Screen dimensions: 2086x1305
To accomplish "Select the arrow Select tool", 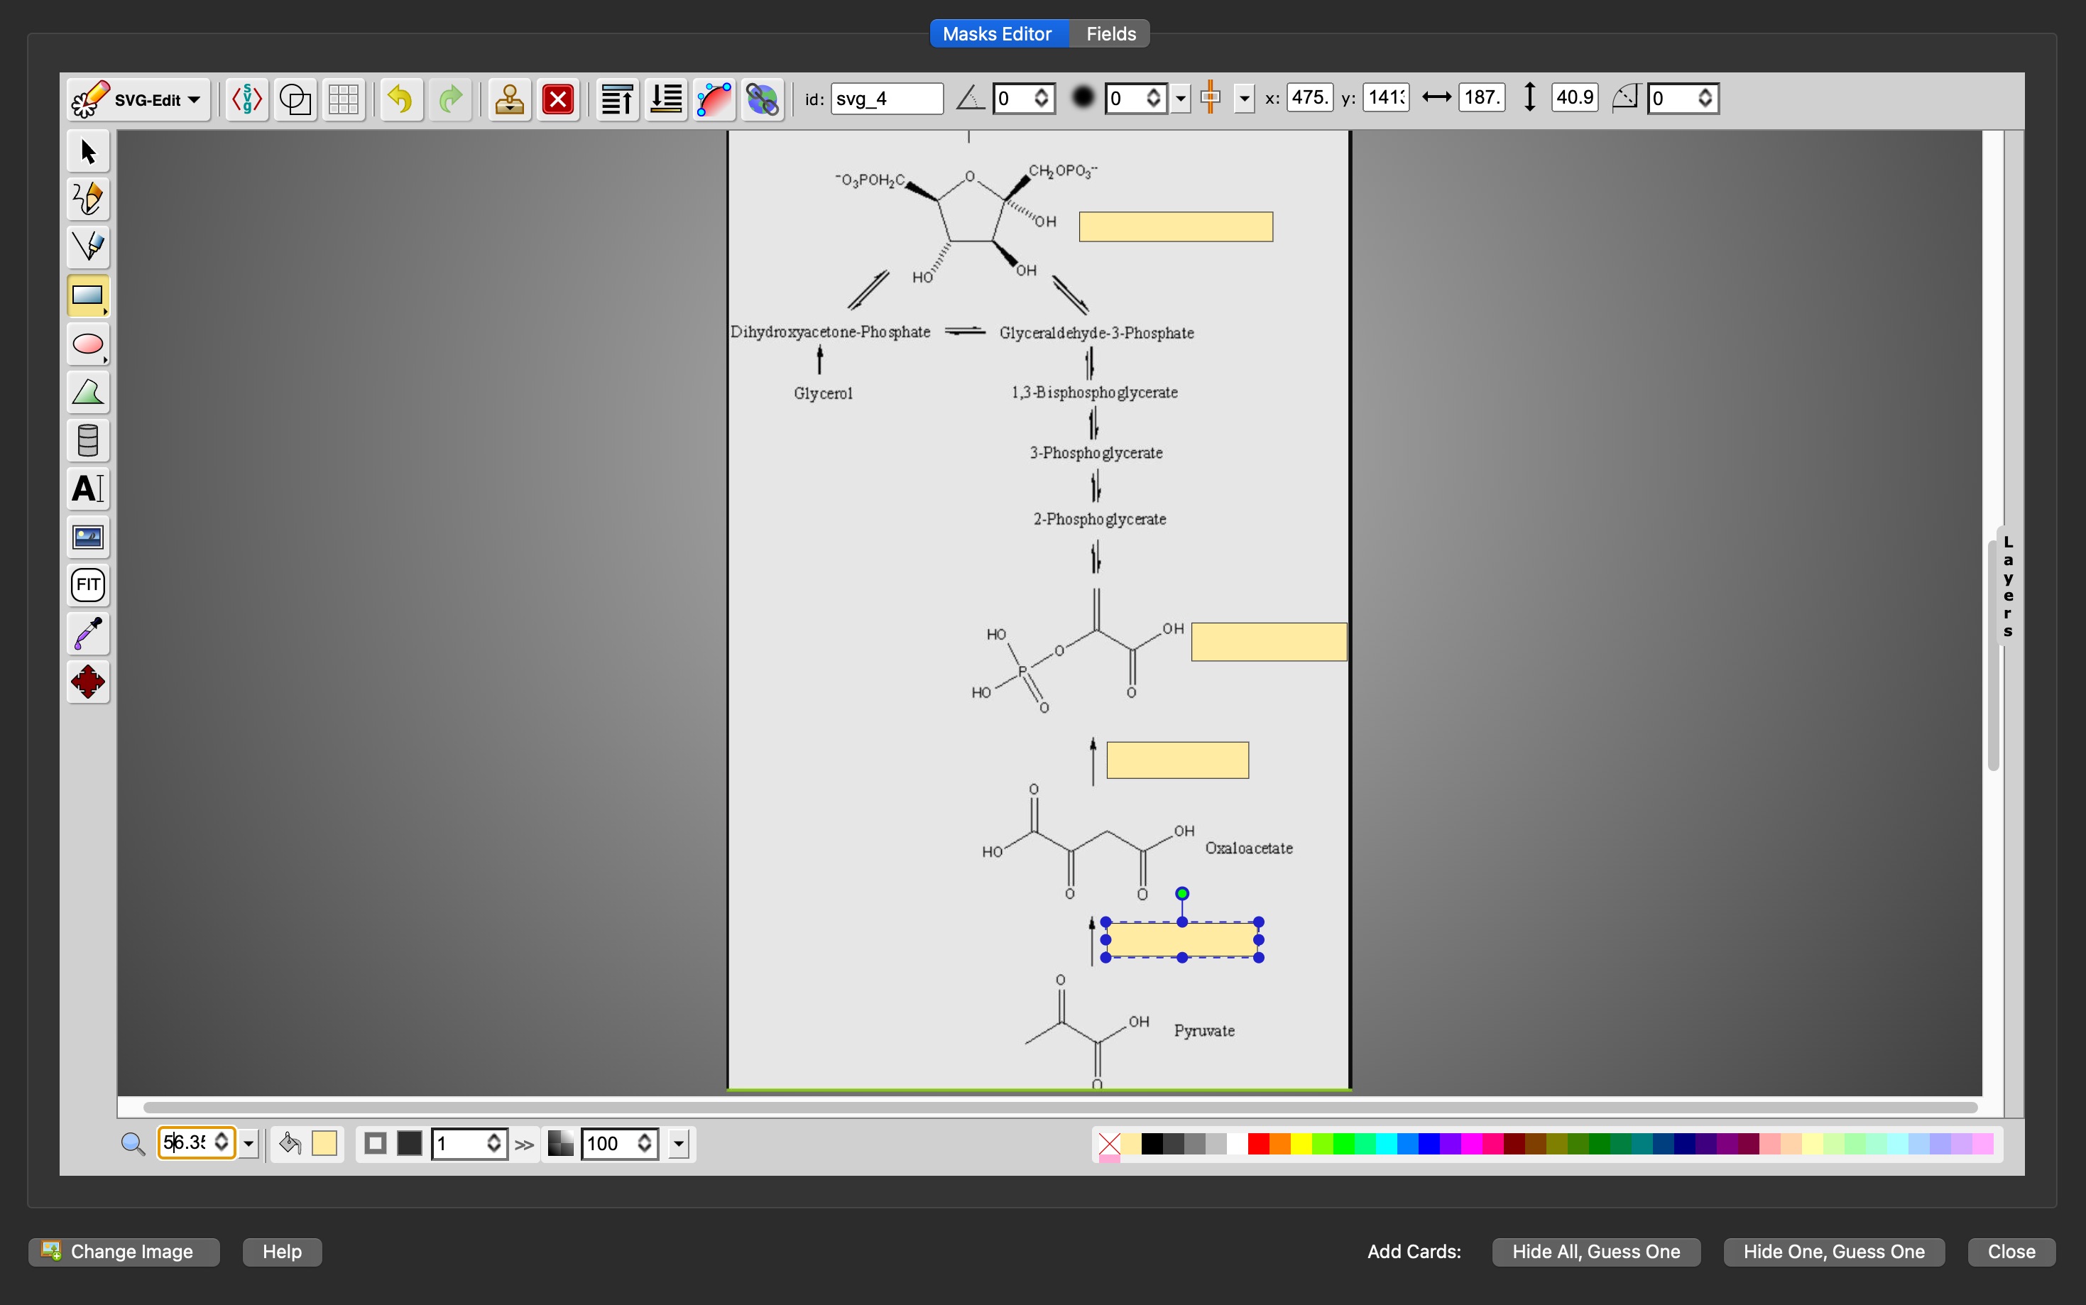I will [88, 151].
